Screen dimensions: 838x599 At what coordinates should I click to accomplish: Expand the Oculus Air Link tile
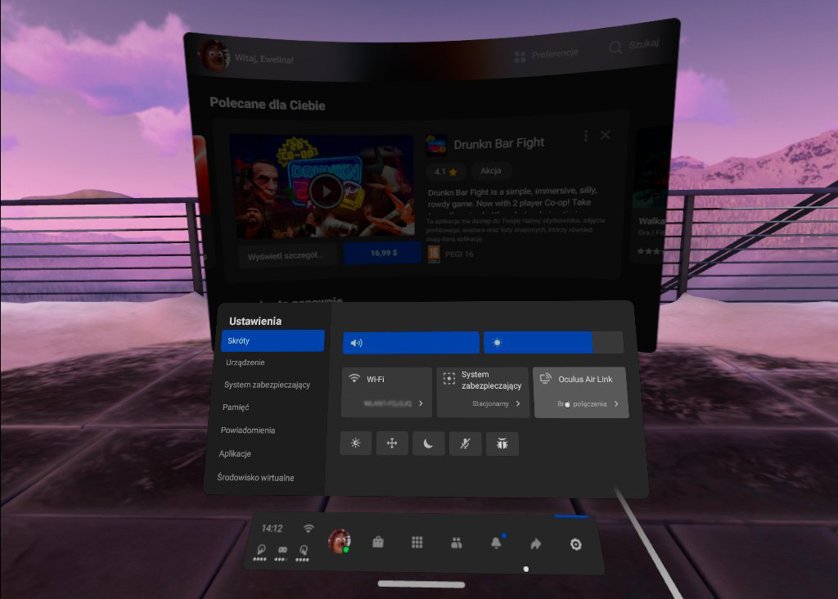[580, 392]
